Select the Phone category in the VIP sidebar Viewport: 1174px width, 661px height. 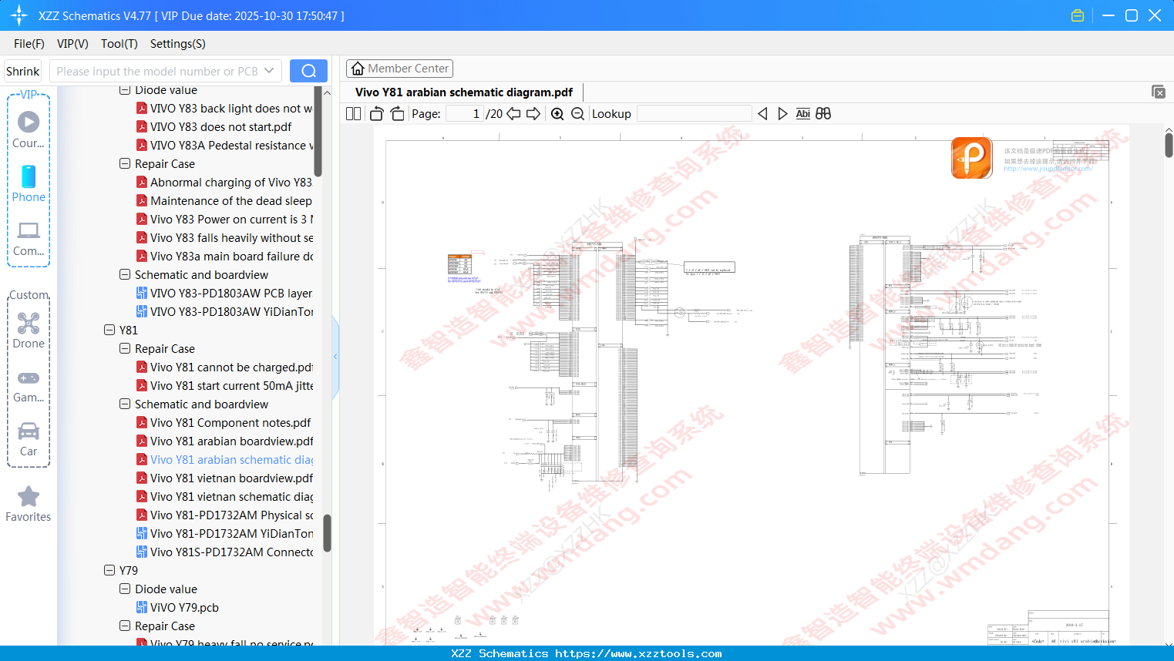[29, 177]
